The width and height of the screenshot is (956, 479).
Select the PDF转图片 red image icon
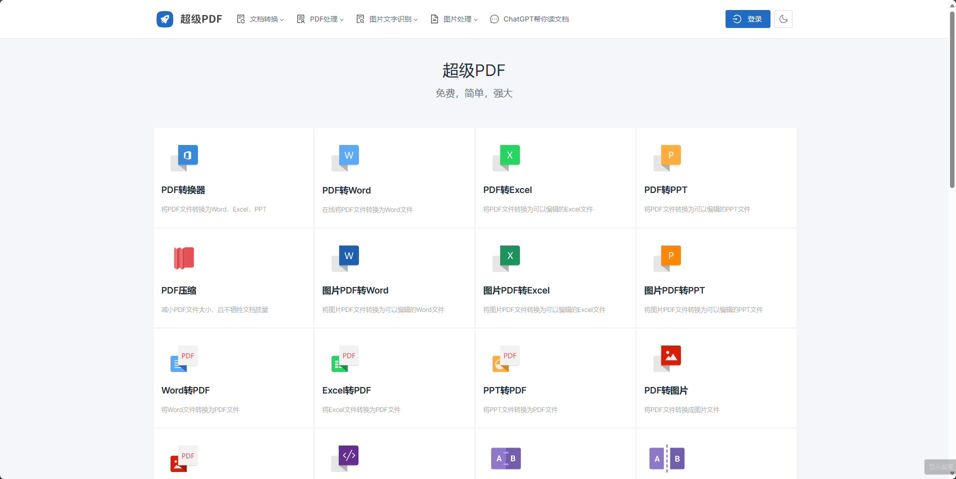point(667,358)
